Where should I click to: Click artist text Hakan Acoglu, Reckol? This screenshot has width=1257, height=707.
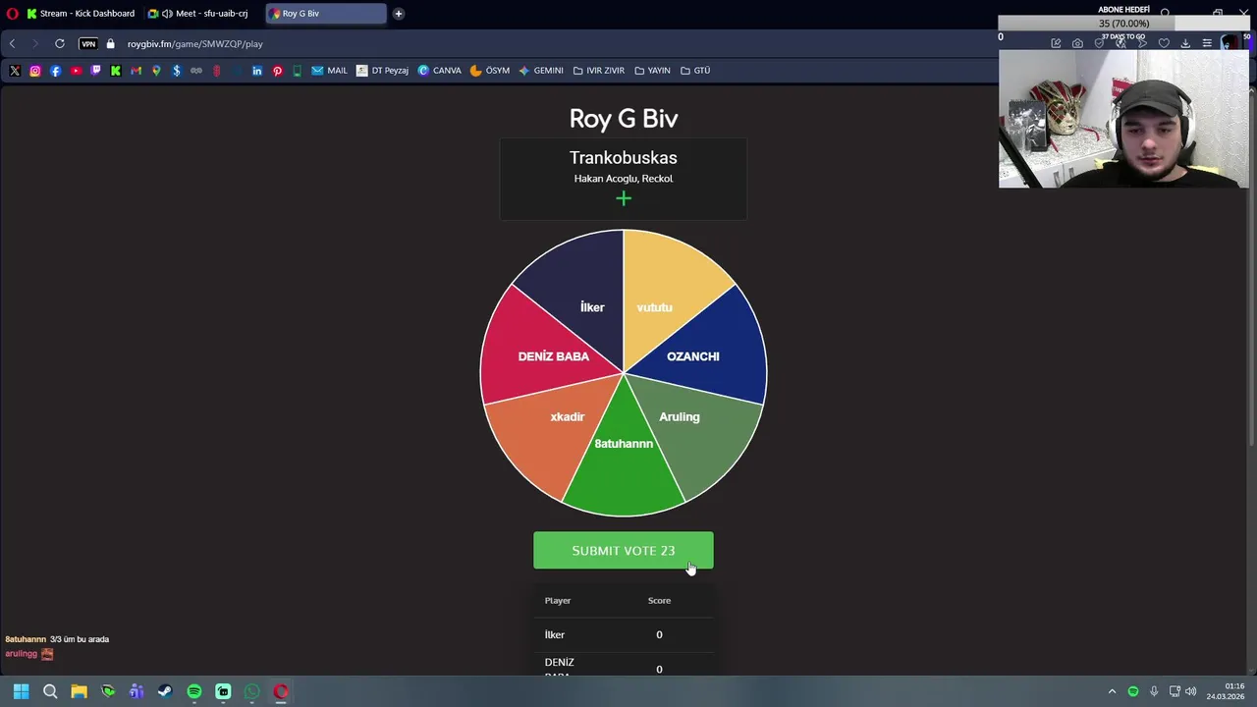click(x=624, y=179)
